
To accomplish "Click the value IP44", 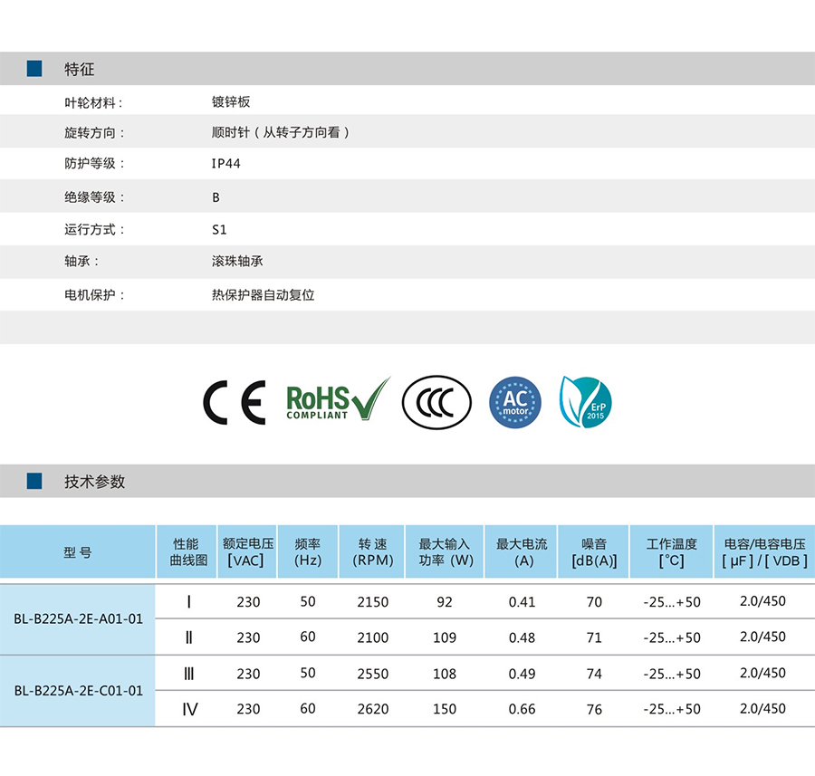I will point(226,163).
